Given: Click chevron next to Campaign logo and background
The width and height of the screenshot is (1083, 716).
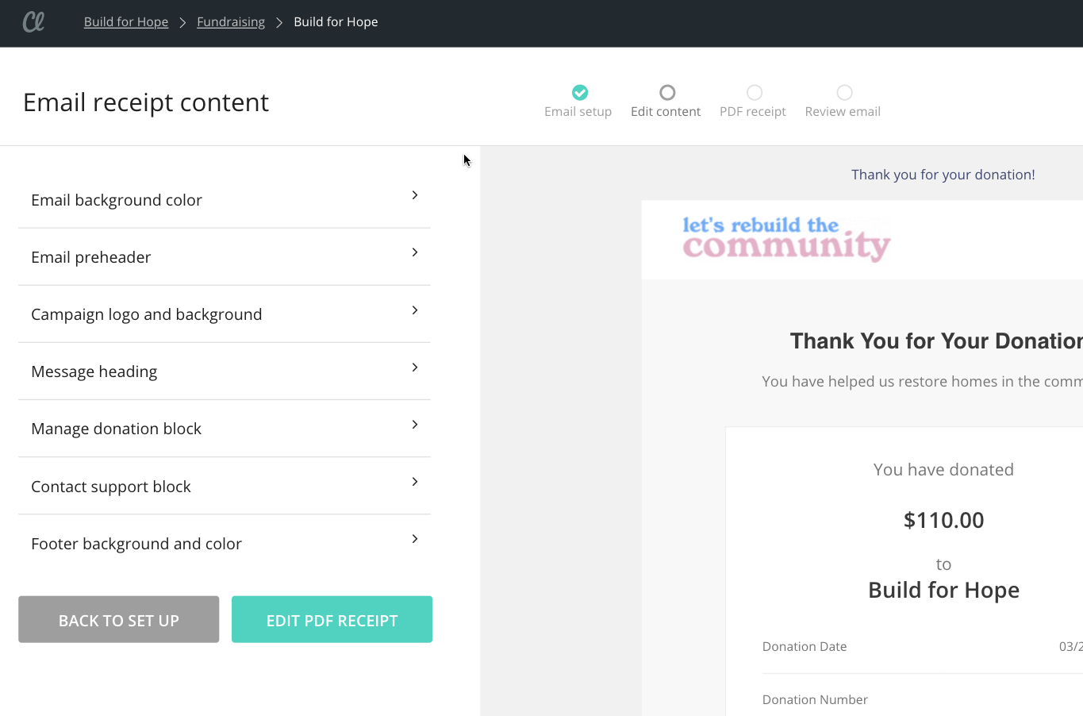Looking at the screenshot, I should [x=415, y=310].
